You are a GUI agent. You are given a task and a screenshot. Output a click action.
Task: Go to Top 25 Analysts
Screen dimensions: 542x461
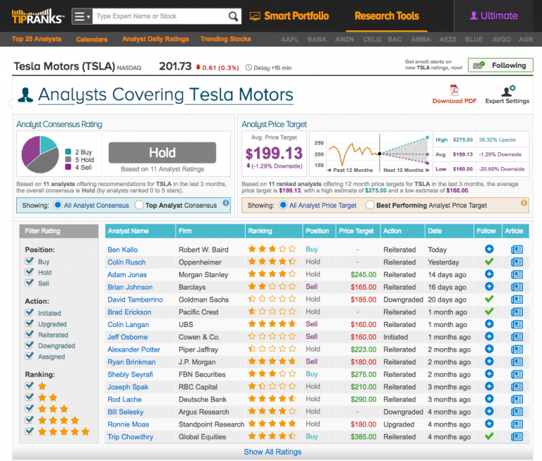coord(37,39)
